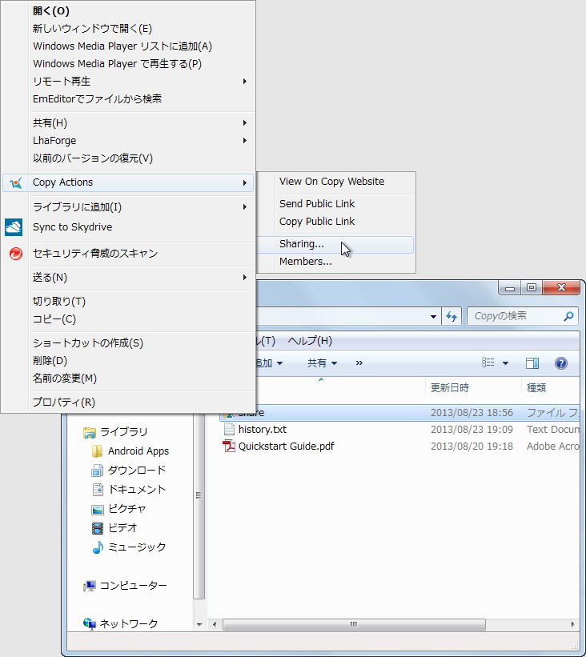Screen dimensions: 586x657
Task: Expand the LhaForge submenu arrow
Action: [x=245, y=140]
